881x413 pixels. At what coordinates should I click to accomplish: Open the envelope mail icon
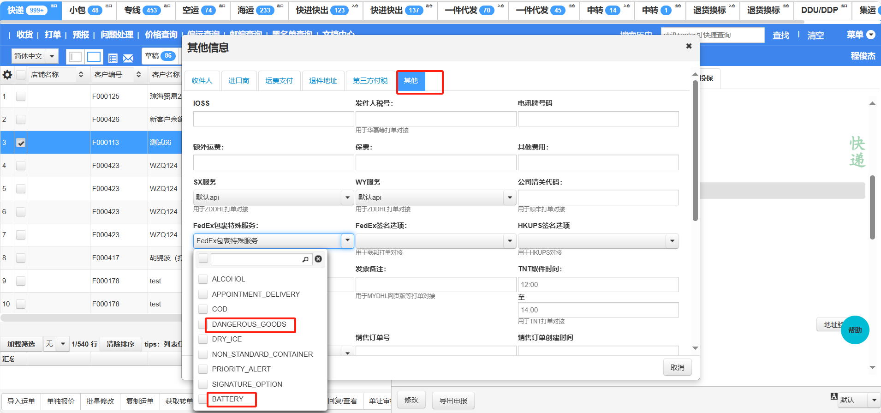click(x=128, y=58)
